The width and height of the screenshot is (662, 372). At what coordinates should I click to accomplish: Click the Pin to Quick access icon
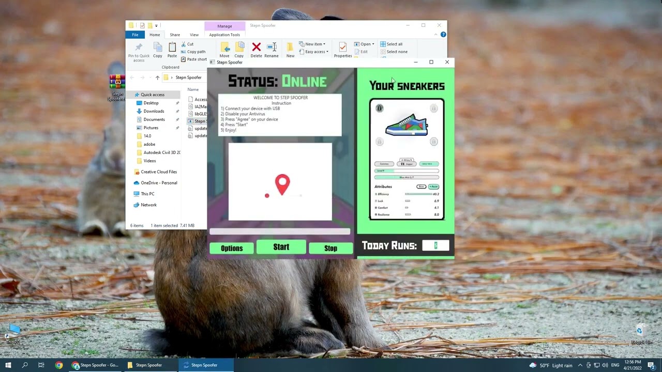[139, 47]
